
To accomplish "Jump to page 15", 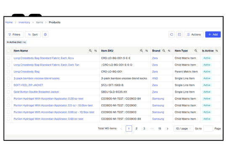I will click(160, 129).
